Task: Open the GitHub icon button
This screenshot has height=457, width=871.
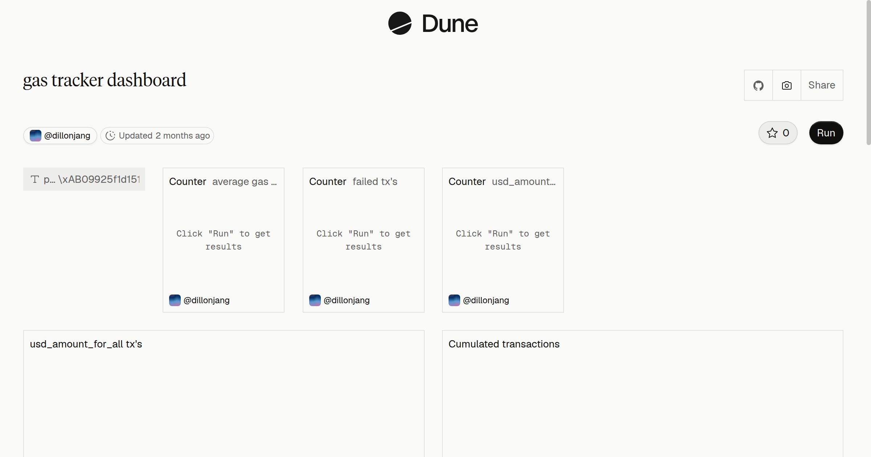Action: (x=758, y=85)
